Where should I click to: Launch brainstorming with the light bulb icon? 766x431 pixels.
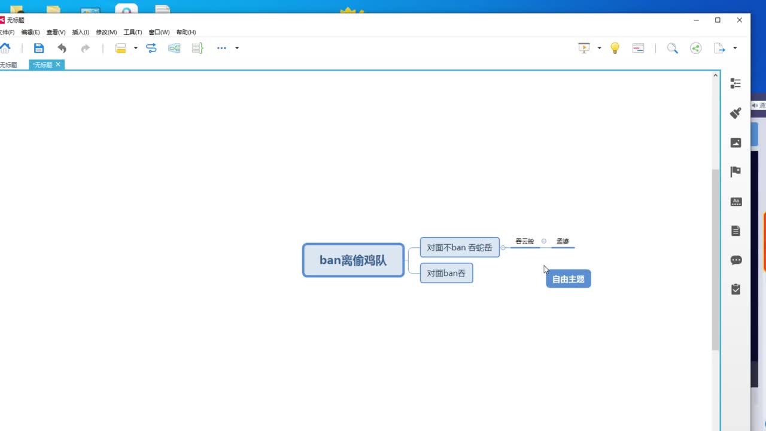(x=615, y=48)
